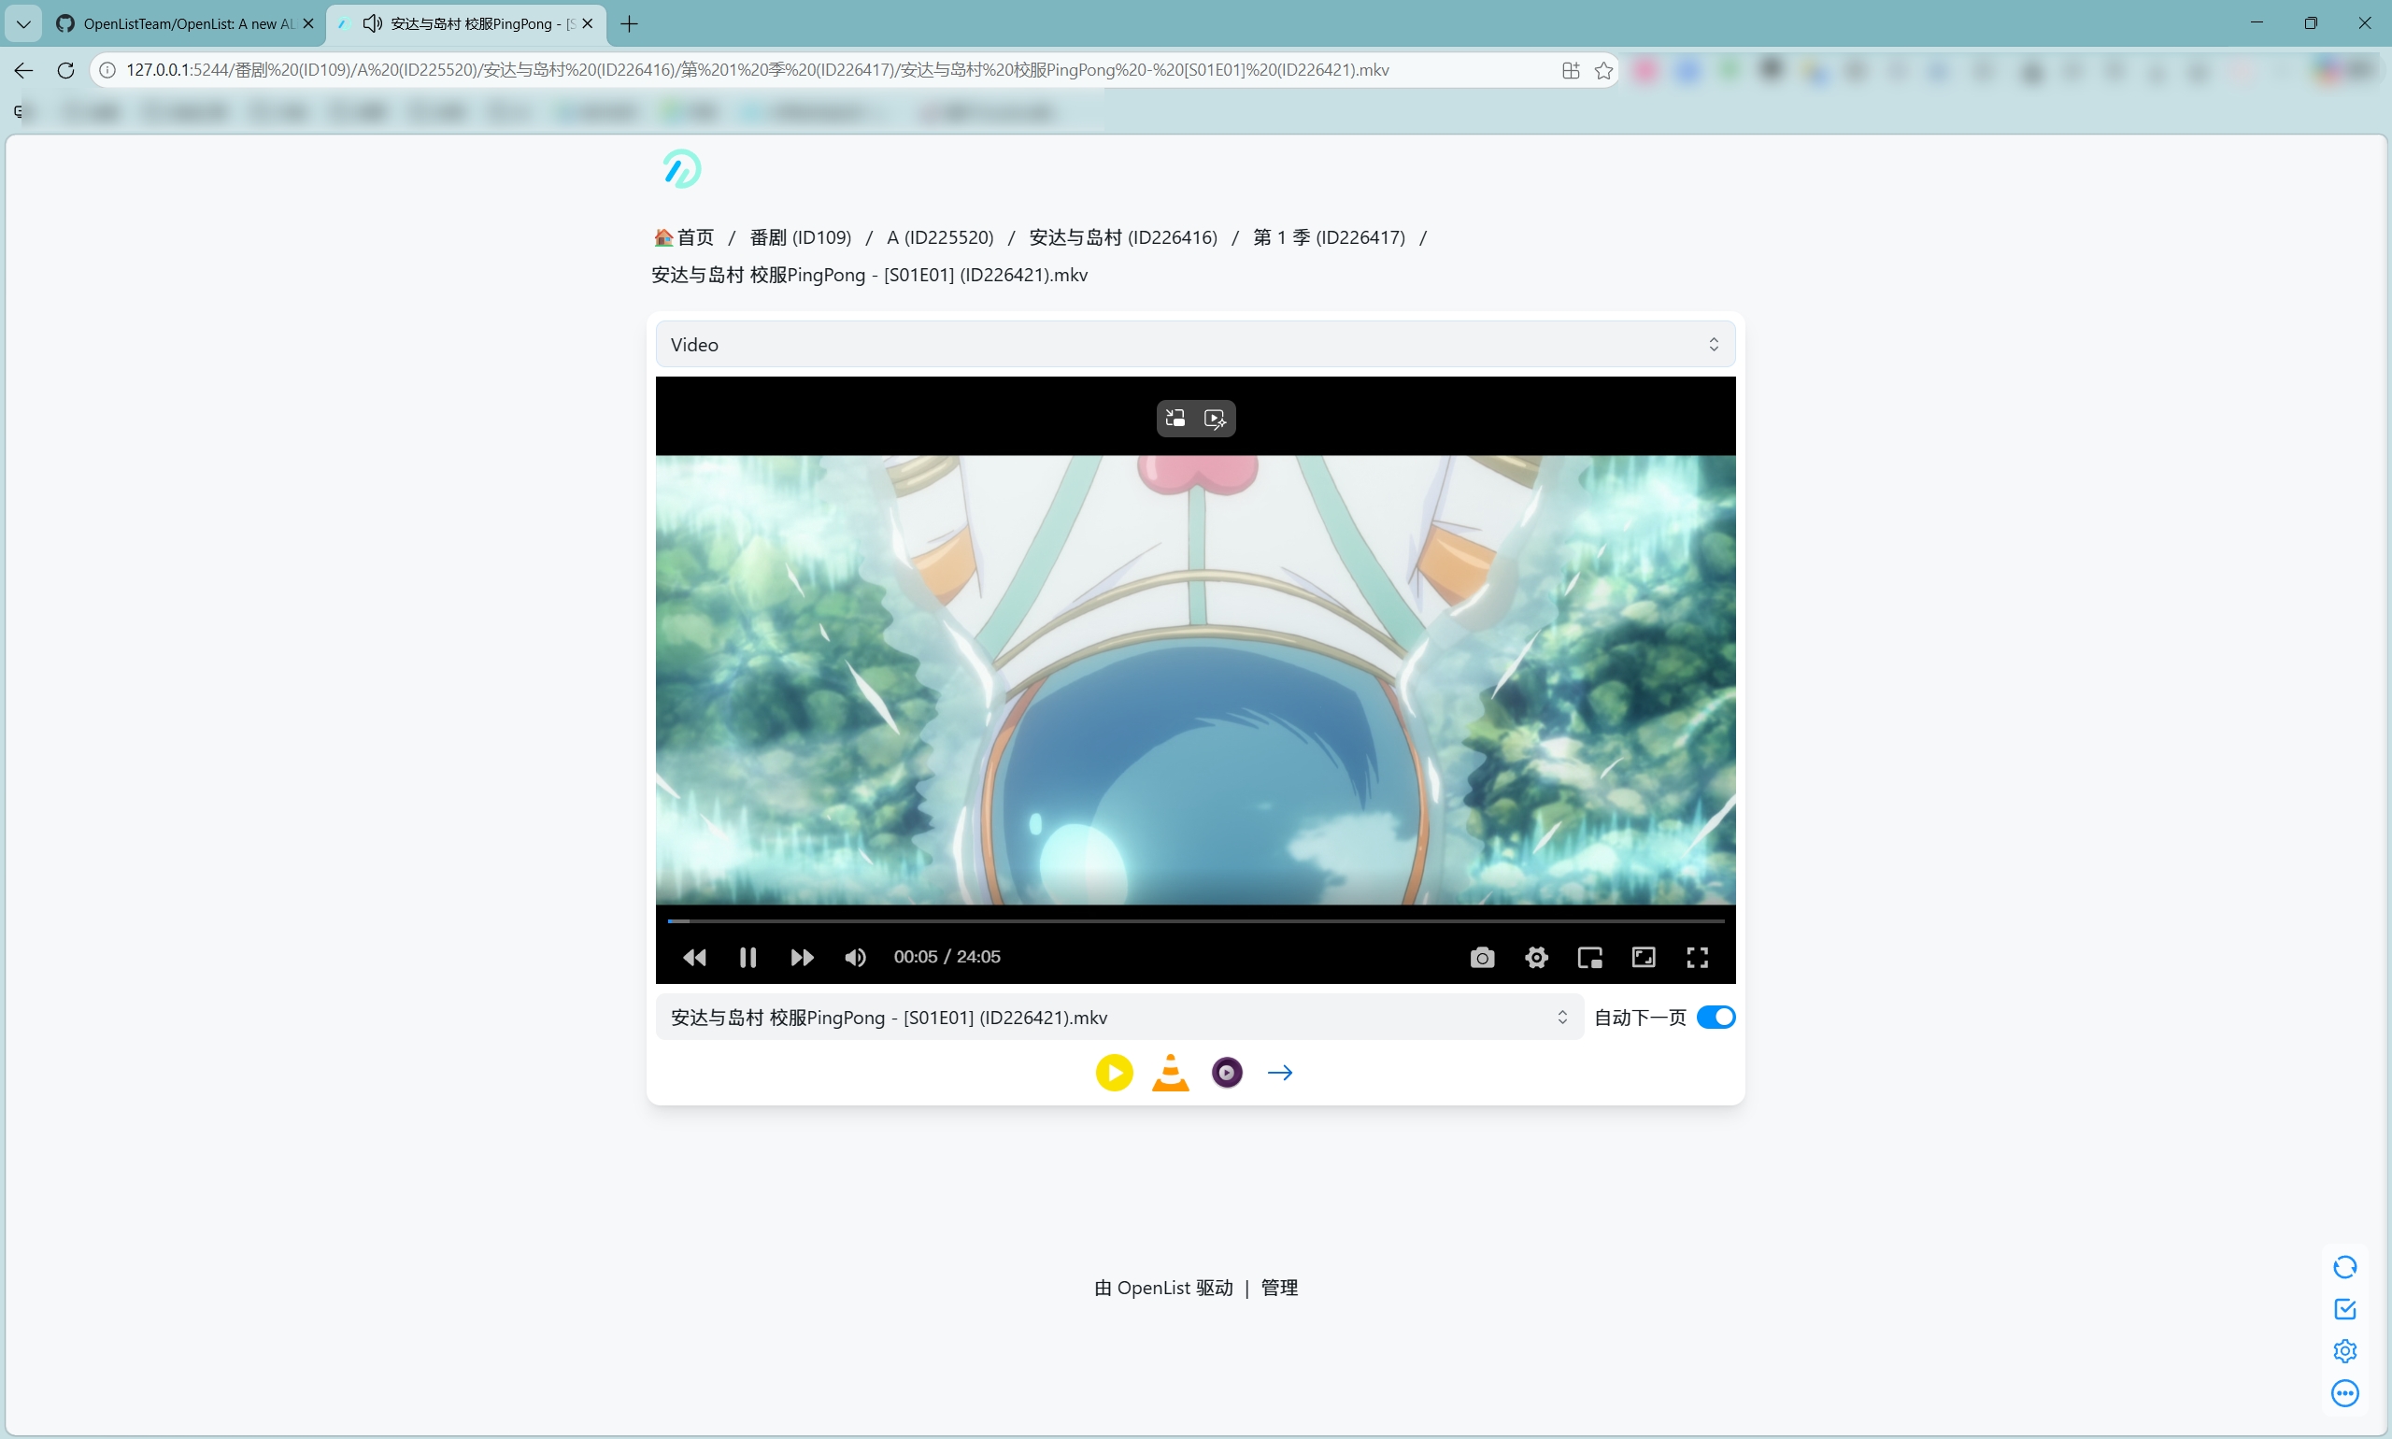This screenshot has width=2392, height=1439.
Task: Expand the browser tab search chevron
Action: pyautogui.click(x=23, y=23)
